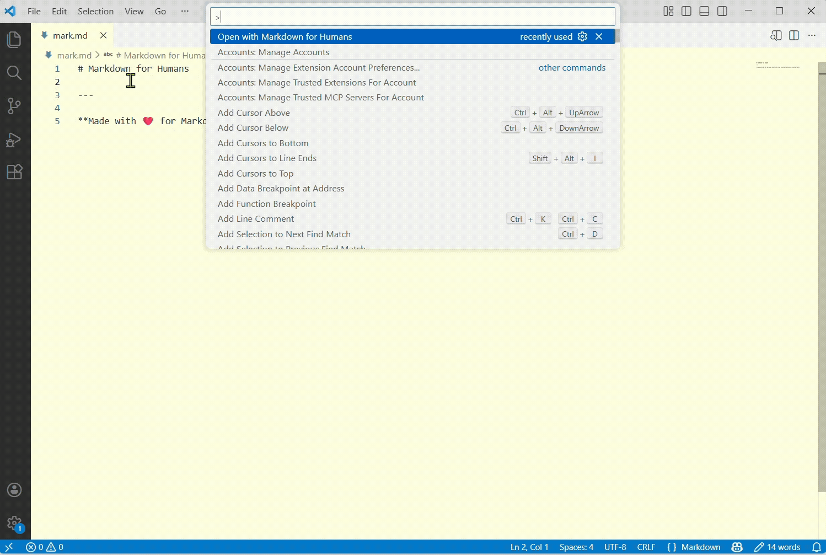The image size is (826, 555).
Task: Click inside the command palette input field
Action: [x=412, y=17]
